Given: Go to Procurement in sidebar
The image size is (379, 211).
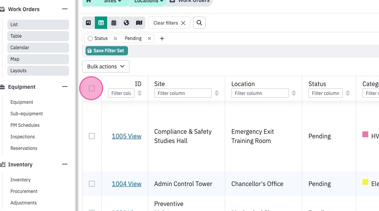Looking at the screenshot, I should [x=24, y=191].
